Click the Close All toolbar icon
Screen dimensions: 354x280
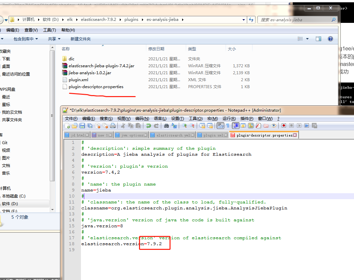coord(105,126)
